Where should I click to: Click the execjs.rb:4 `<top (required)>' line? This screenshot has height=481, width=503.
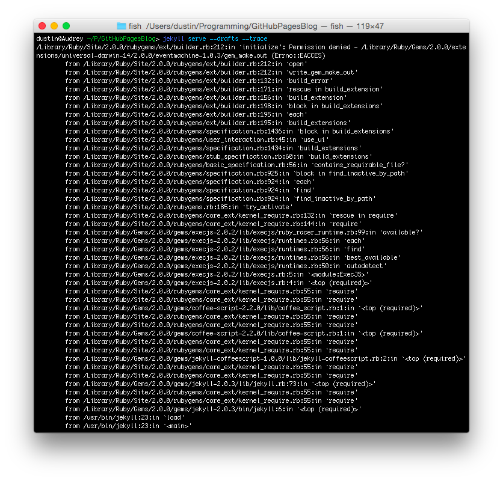(219, 283)
